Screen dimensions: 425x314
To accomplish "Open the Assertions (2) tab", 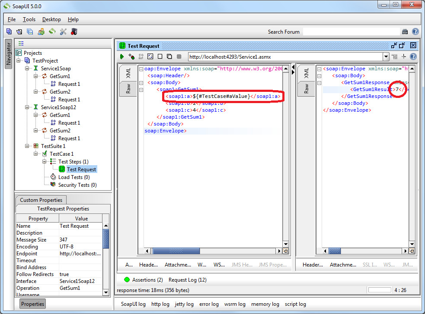I will click(144, 279).
